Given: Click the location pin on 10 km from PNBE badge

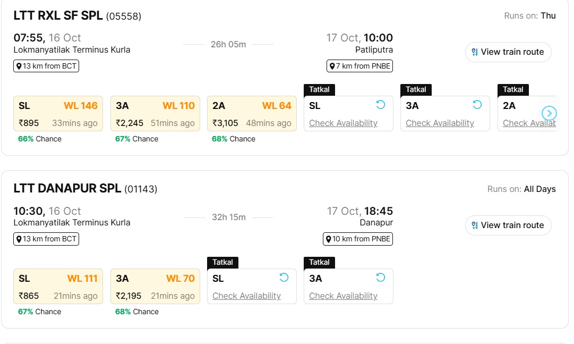Looking at the screenshot, I should point(329,239).
